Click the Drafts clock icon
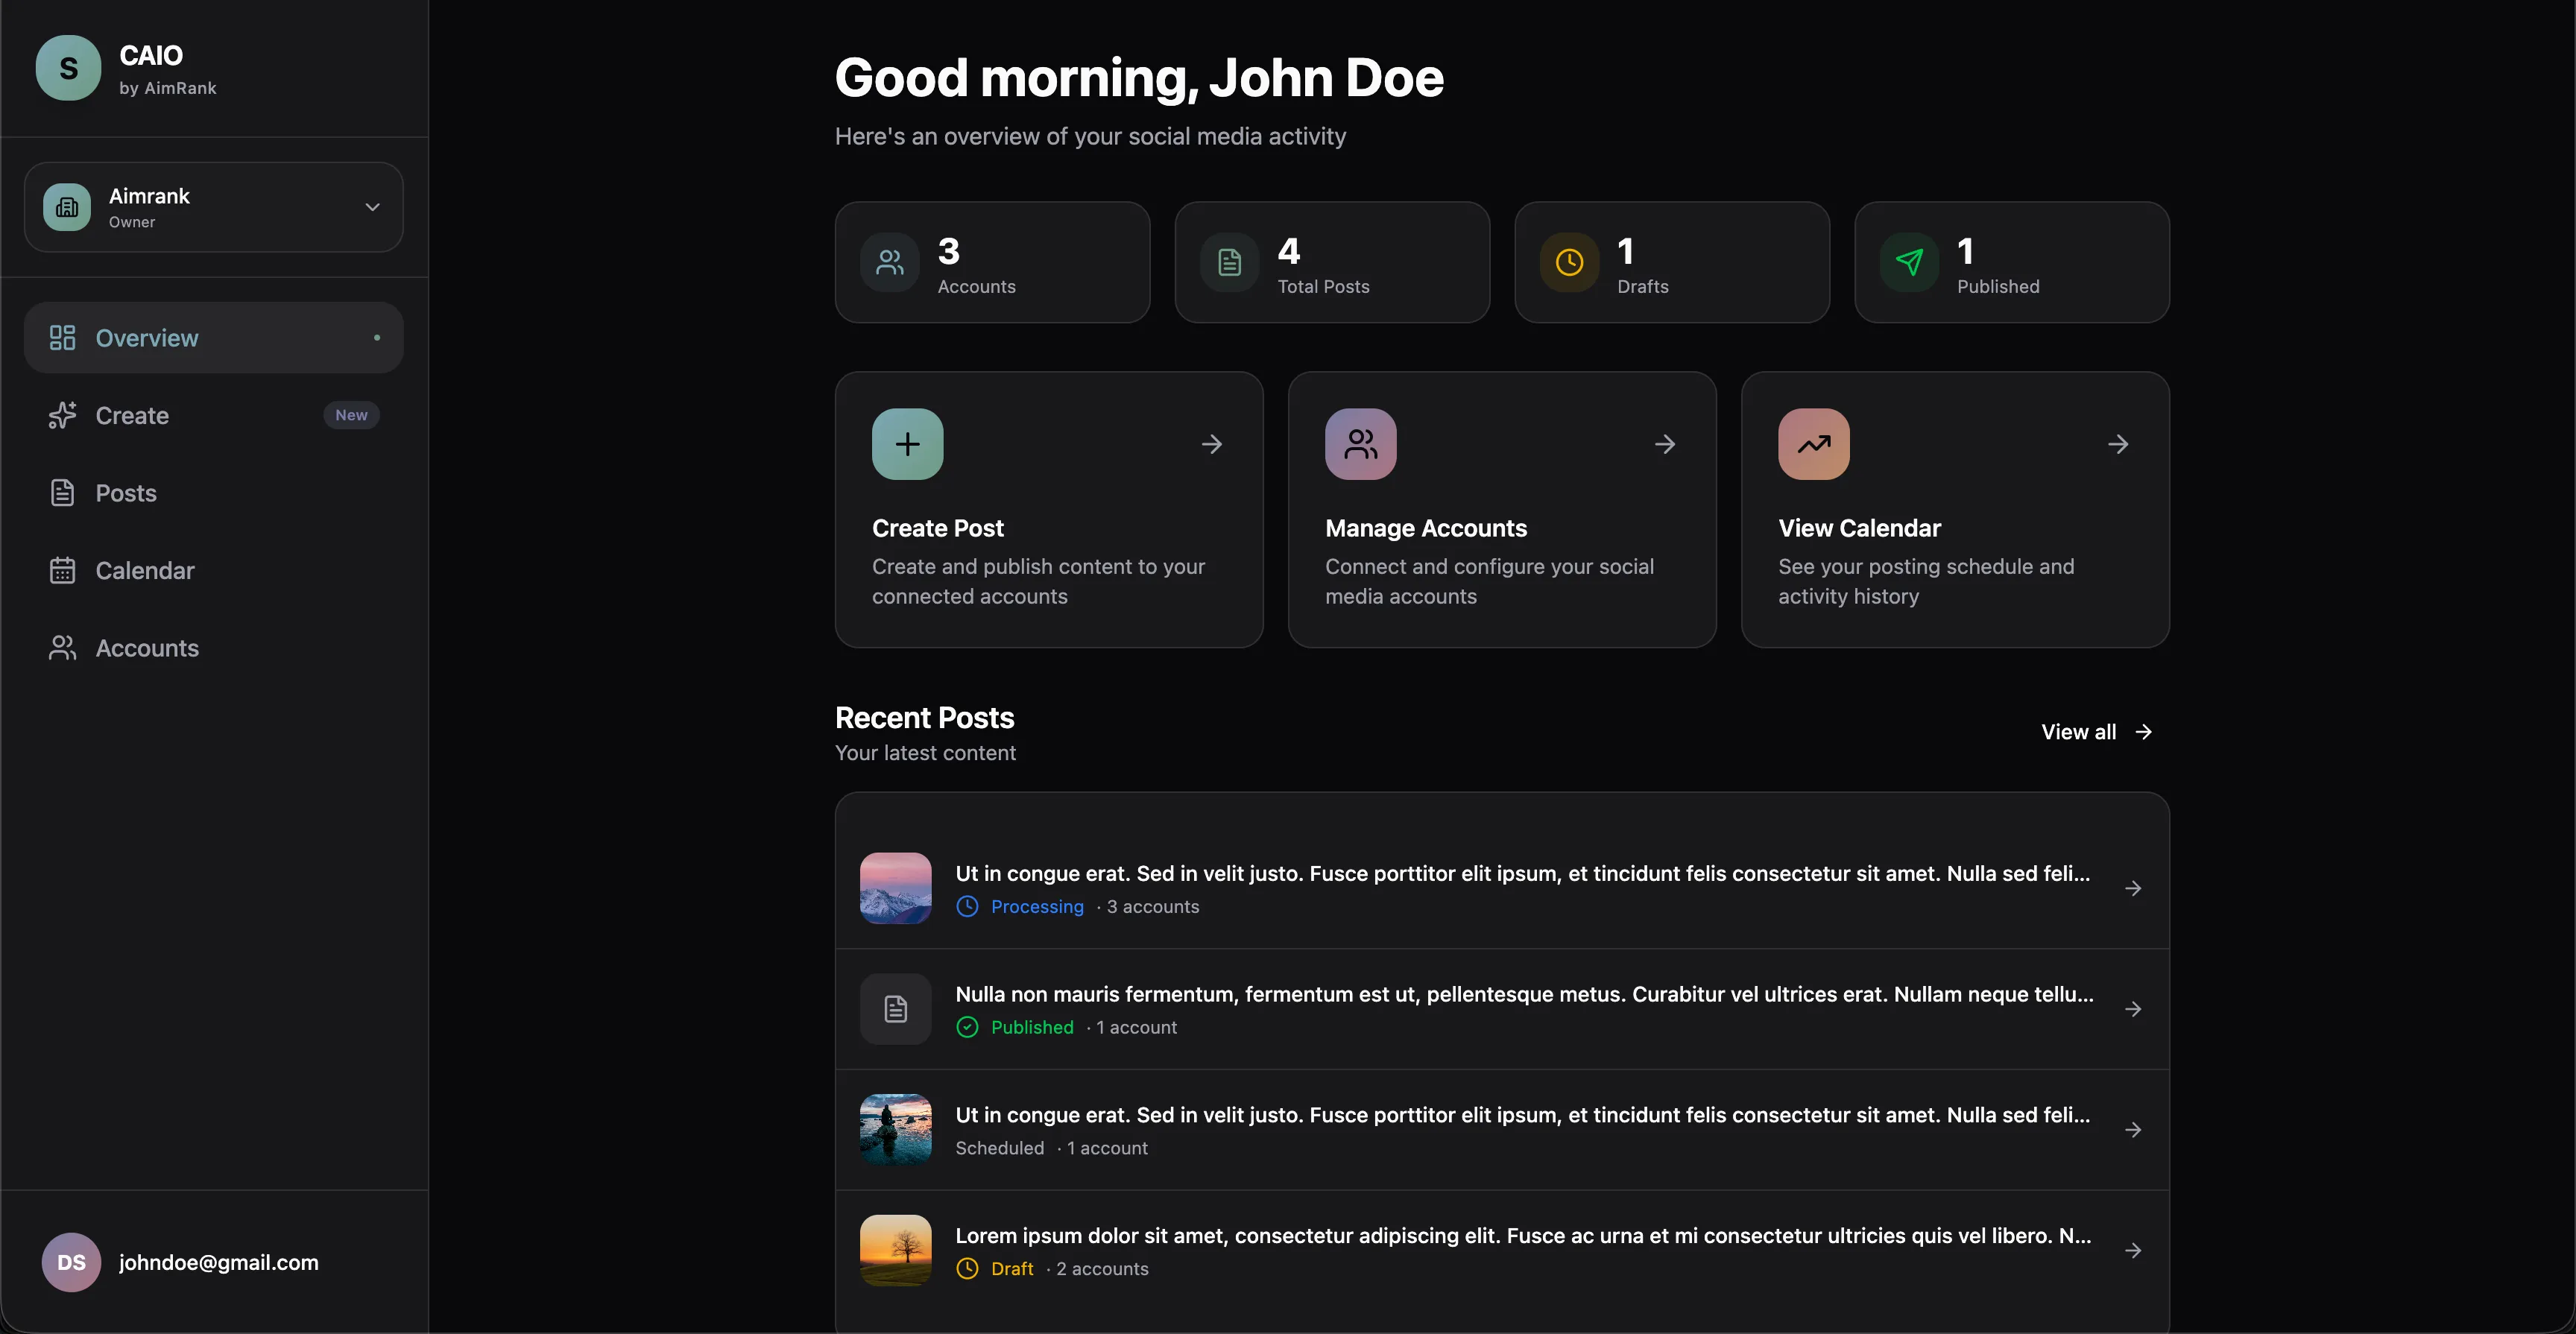The image size is (2576, 1334). click(1569, 262)
